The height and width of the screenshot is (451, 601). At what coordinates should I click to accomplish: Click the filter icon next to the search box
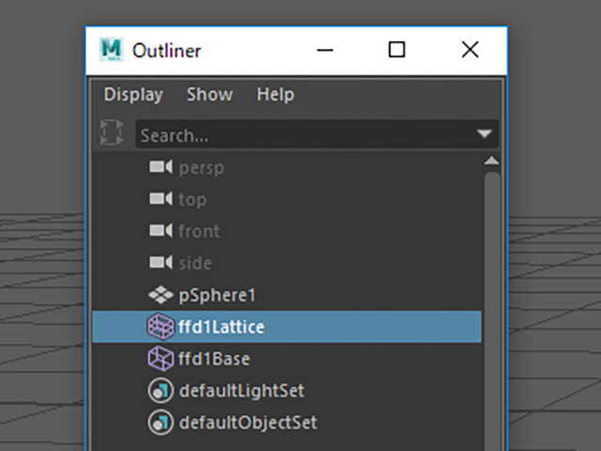click(x=112, y=132)
